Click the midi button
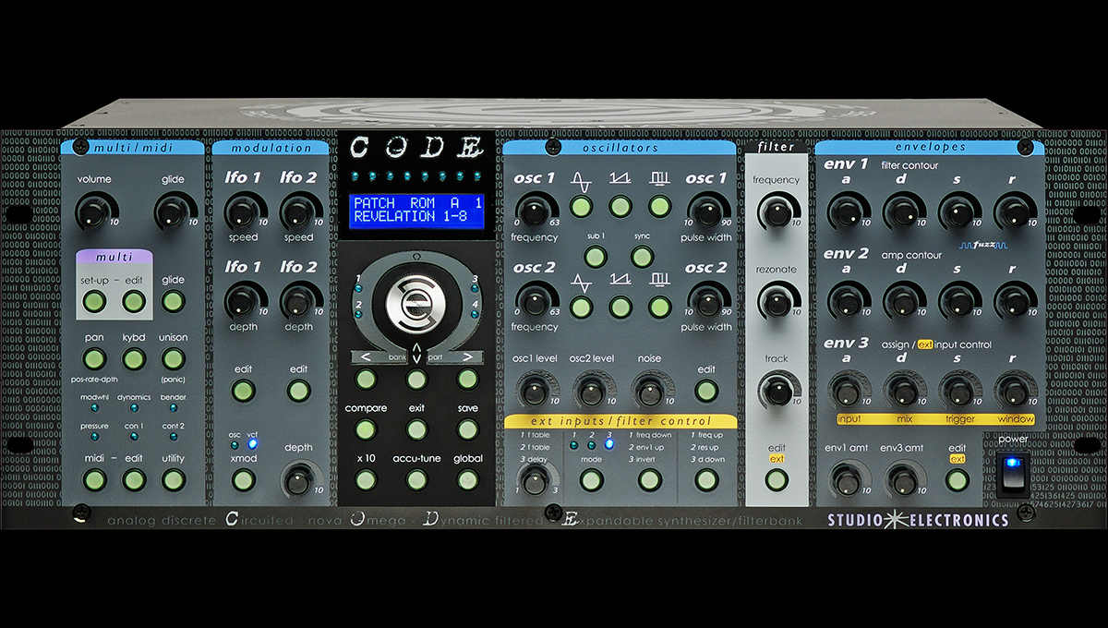The image size is (1108, 628). (94, 480)
